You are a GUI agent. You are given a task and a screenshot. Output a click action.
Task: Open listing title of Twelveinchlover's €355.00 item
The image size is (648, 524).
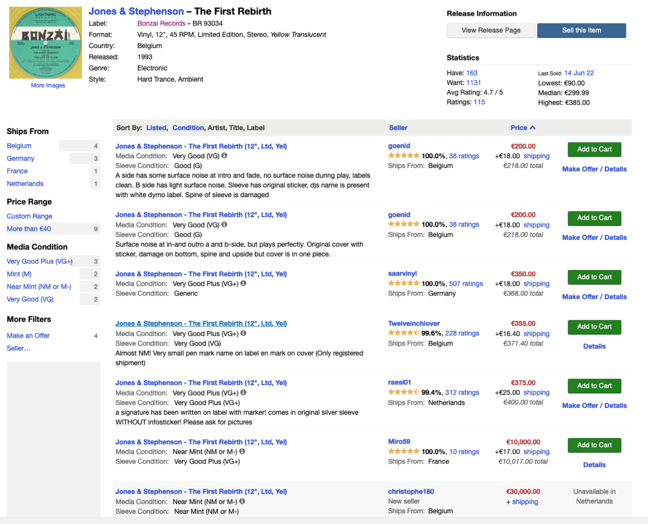[x=201, y=324]
